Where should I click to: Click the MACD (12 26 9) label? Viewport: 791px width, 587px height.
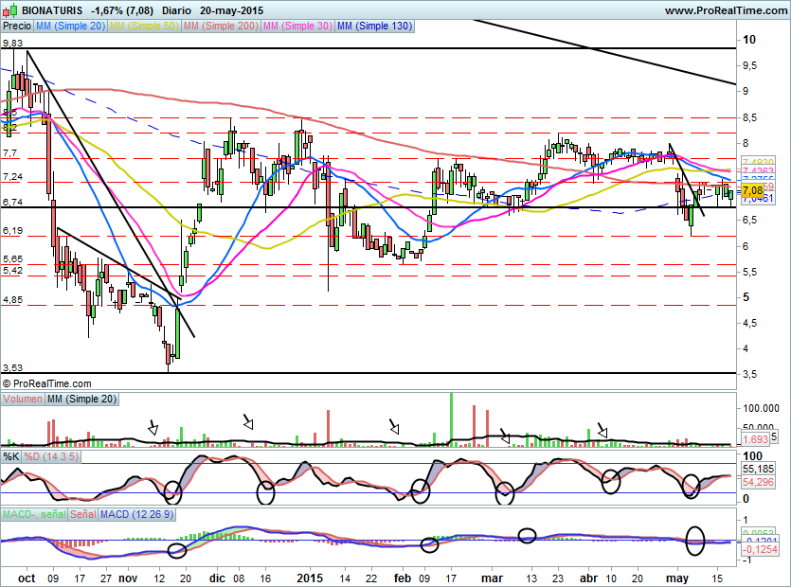(x=136, y=514)
